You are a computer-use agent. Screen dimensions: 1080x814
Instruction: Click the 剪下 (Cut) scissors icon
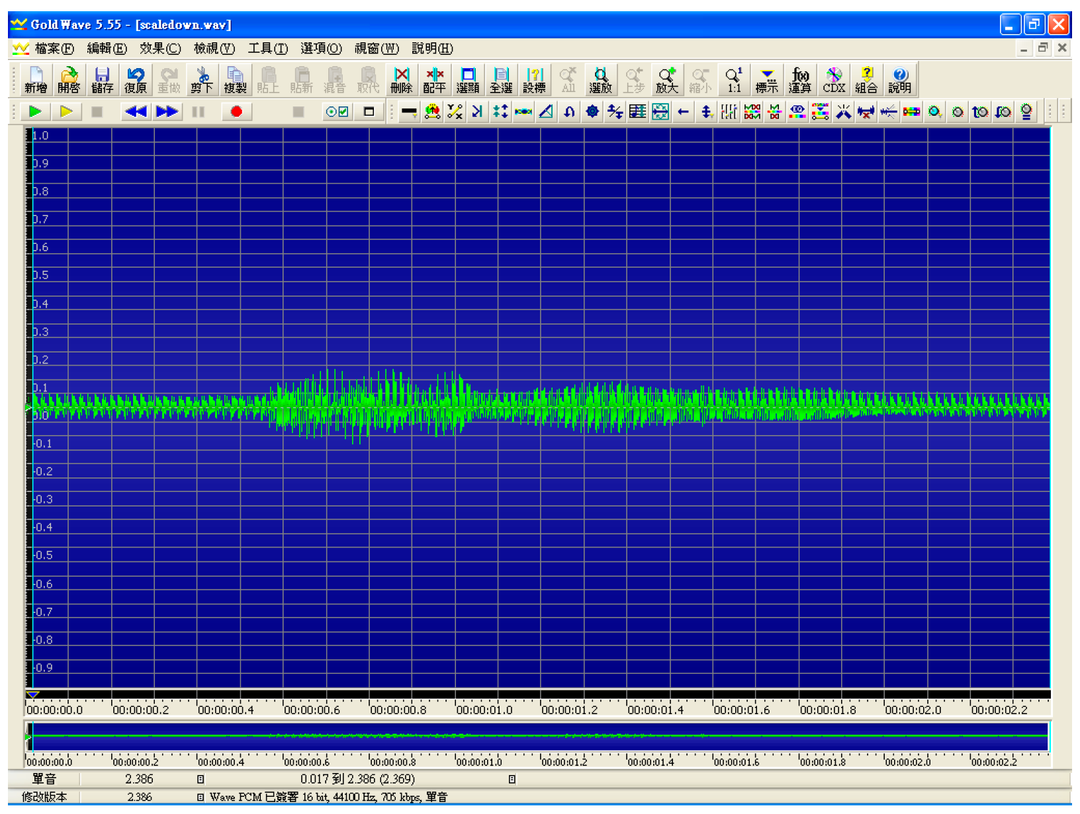(202, 80)
